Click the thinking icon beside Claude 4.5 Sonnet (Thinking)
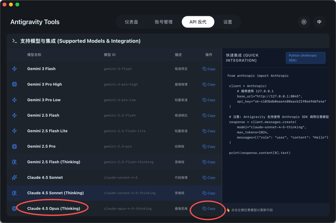The width and height of the screenshot is (336, 223). pos(14,193)
